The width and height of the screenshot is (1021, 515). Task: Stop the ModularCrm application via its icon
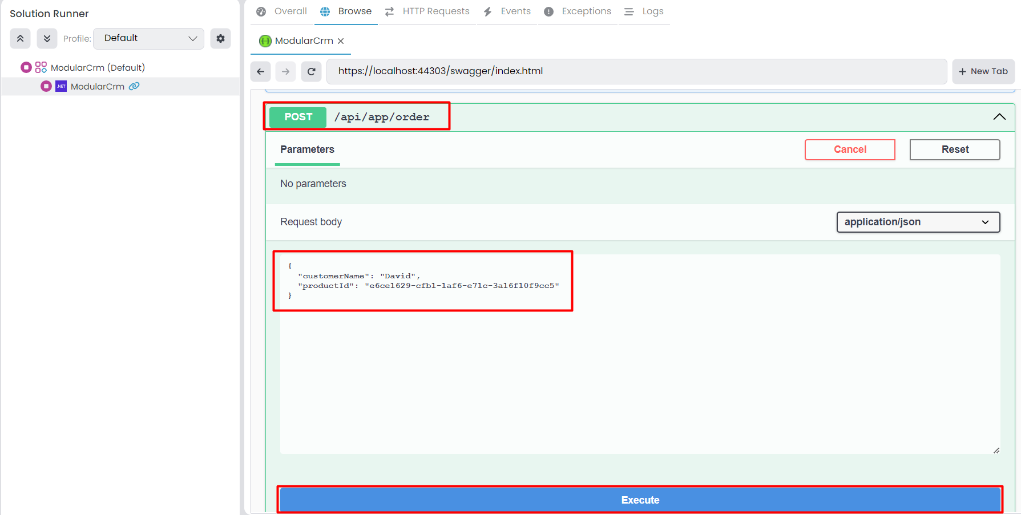point(46,86)
